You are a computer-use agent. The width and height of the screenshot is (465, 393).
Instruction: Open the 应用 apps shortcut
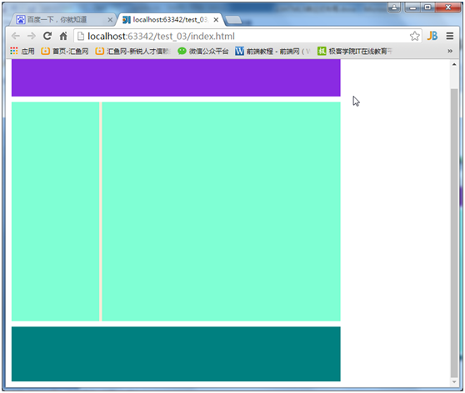[x=22, y=52]
